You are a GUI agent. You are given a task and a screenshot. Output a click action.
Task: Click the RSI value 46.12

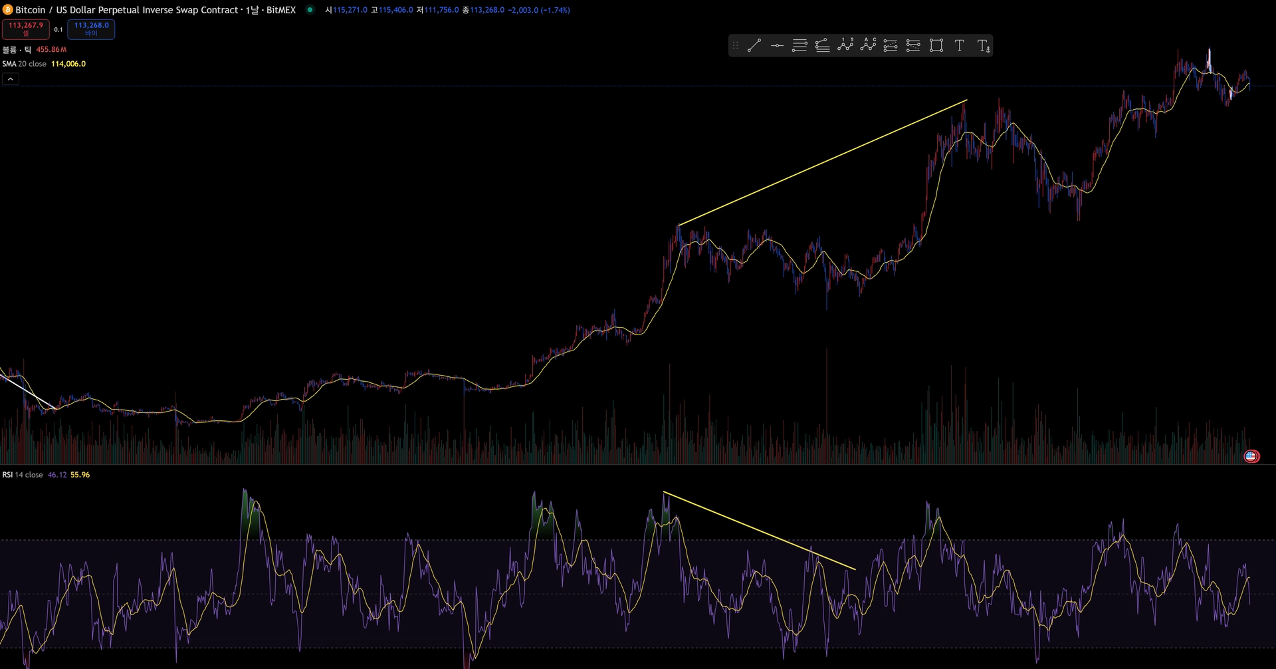pos(57,475)
